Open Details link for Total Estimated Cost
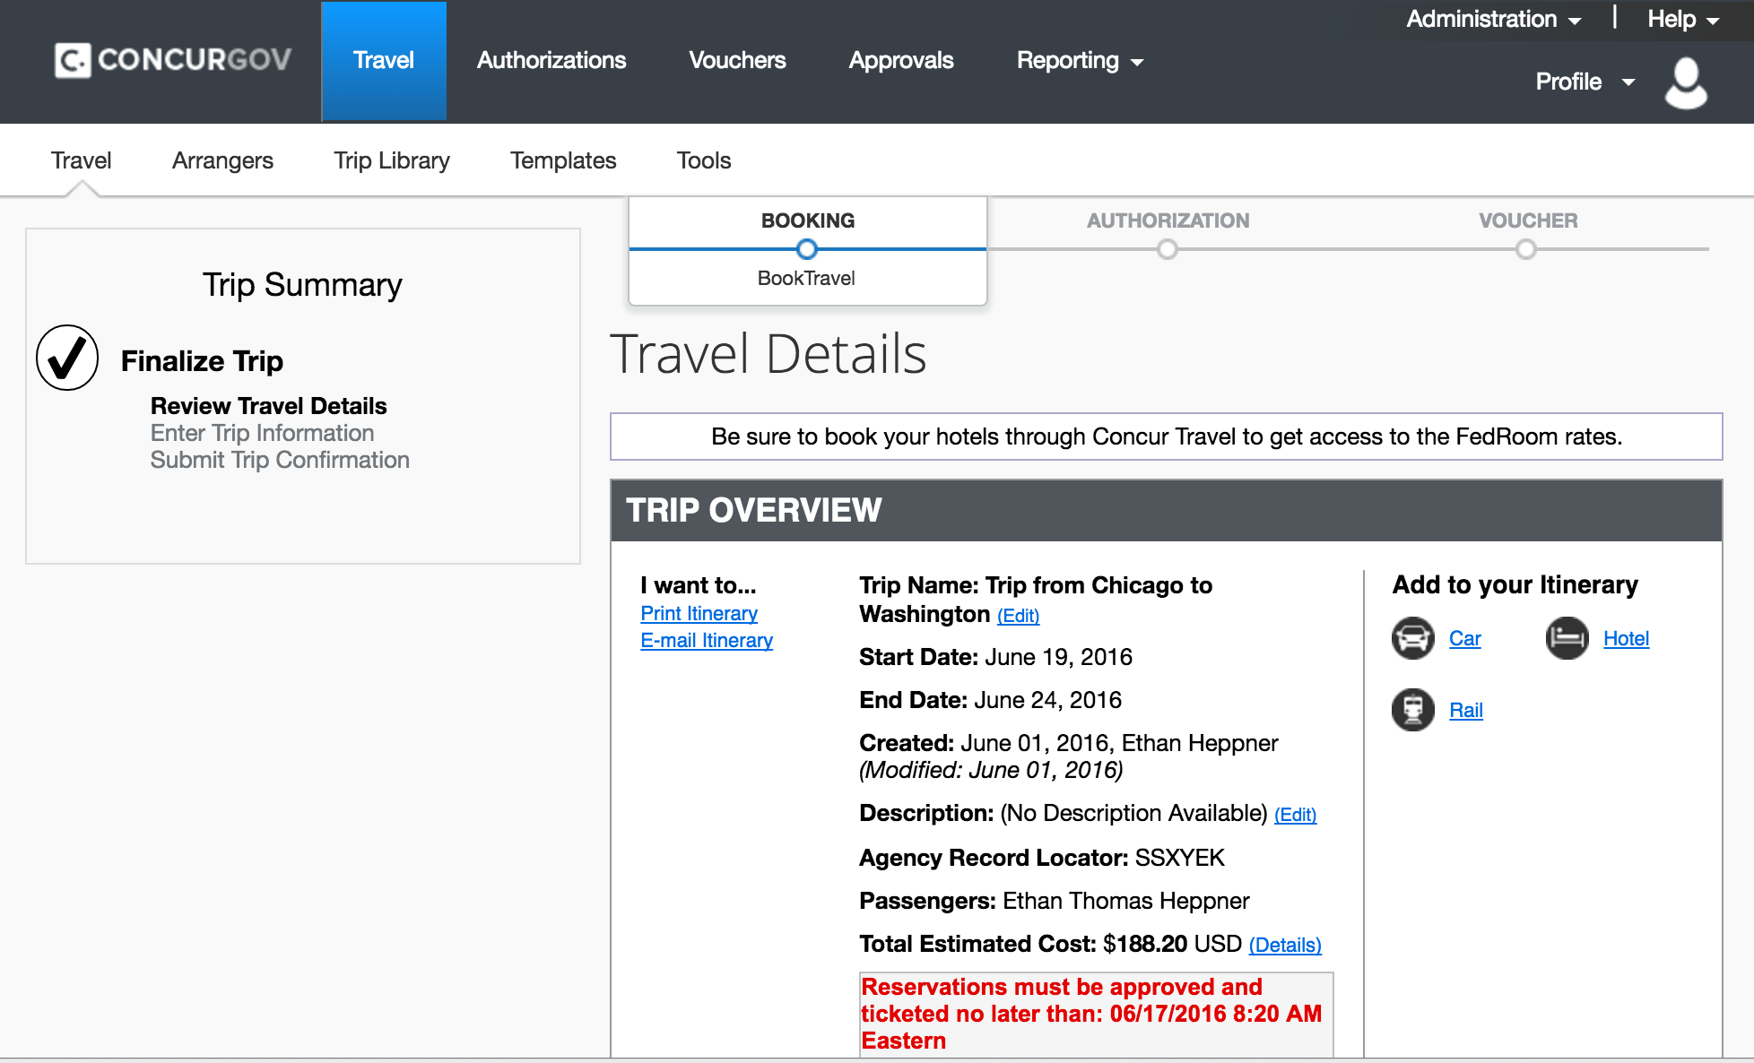 (x=1284, y=945)
